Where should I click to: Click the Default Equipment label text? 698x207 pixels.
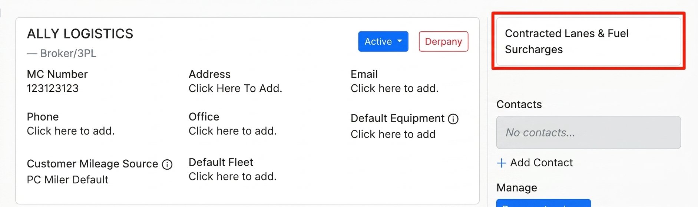click(397, 118)
